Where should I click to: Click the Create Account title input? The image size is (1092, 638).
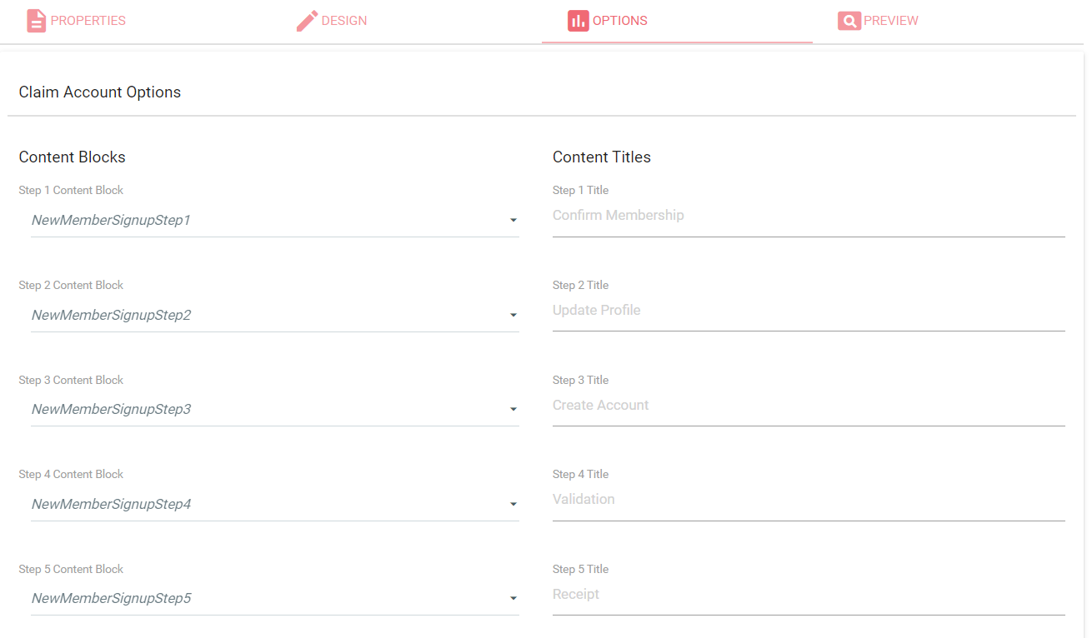coord(808,406)
